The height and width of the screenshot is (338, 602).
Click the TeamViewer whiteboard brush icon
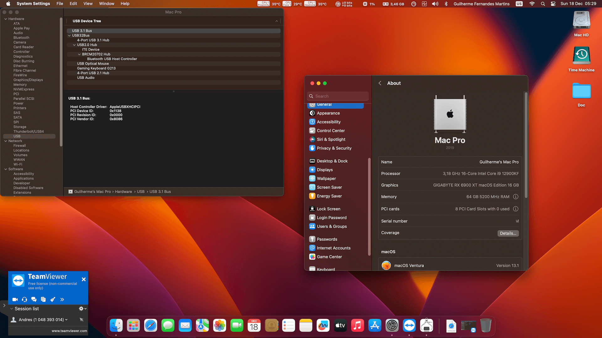53,300
